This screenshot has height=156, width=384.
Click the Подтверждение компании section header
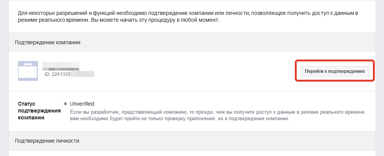pyautogui.click(x=192, y=42)
